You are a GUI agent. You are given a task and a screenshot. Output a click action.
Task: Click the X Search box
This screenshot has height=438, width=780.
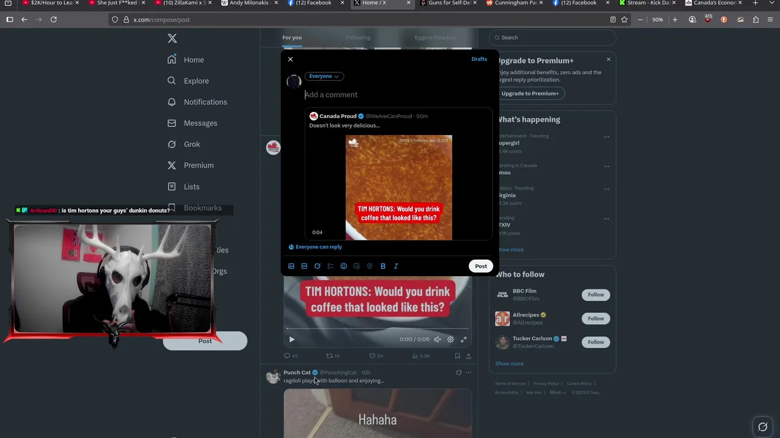552,38
